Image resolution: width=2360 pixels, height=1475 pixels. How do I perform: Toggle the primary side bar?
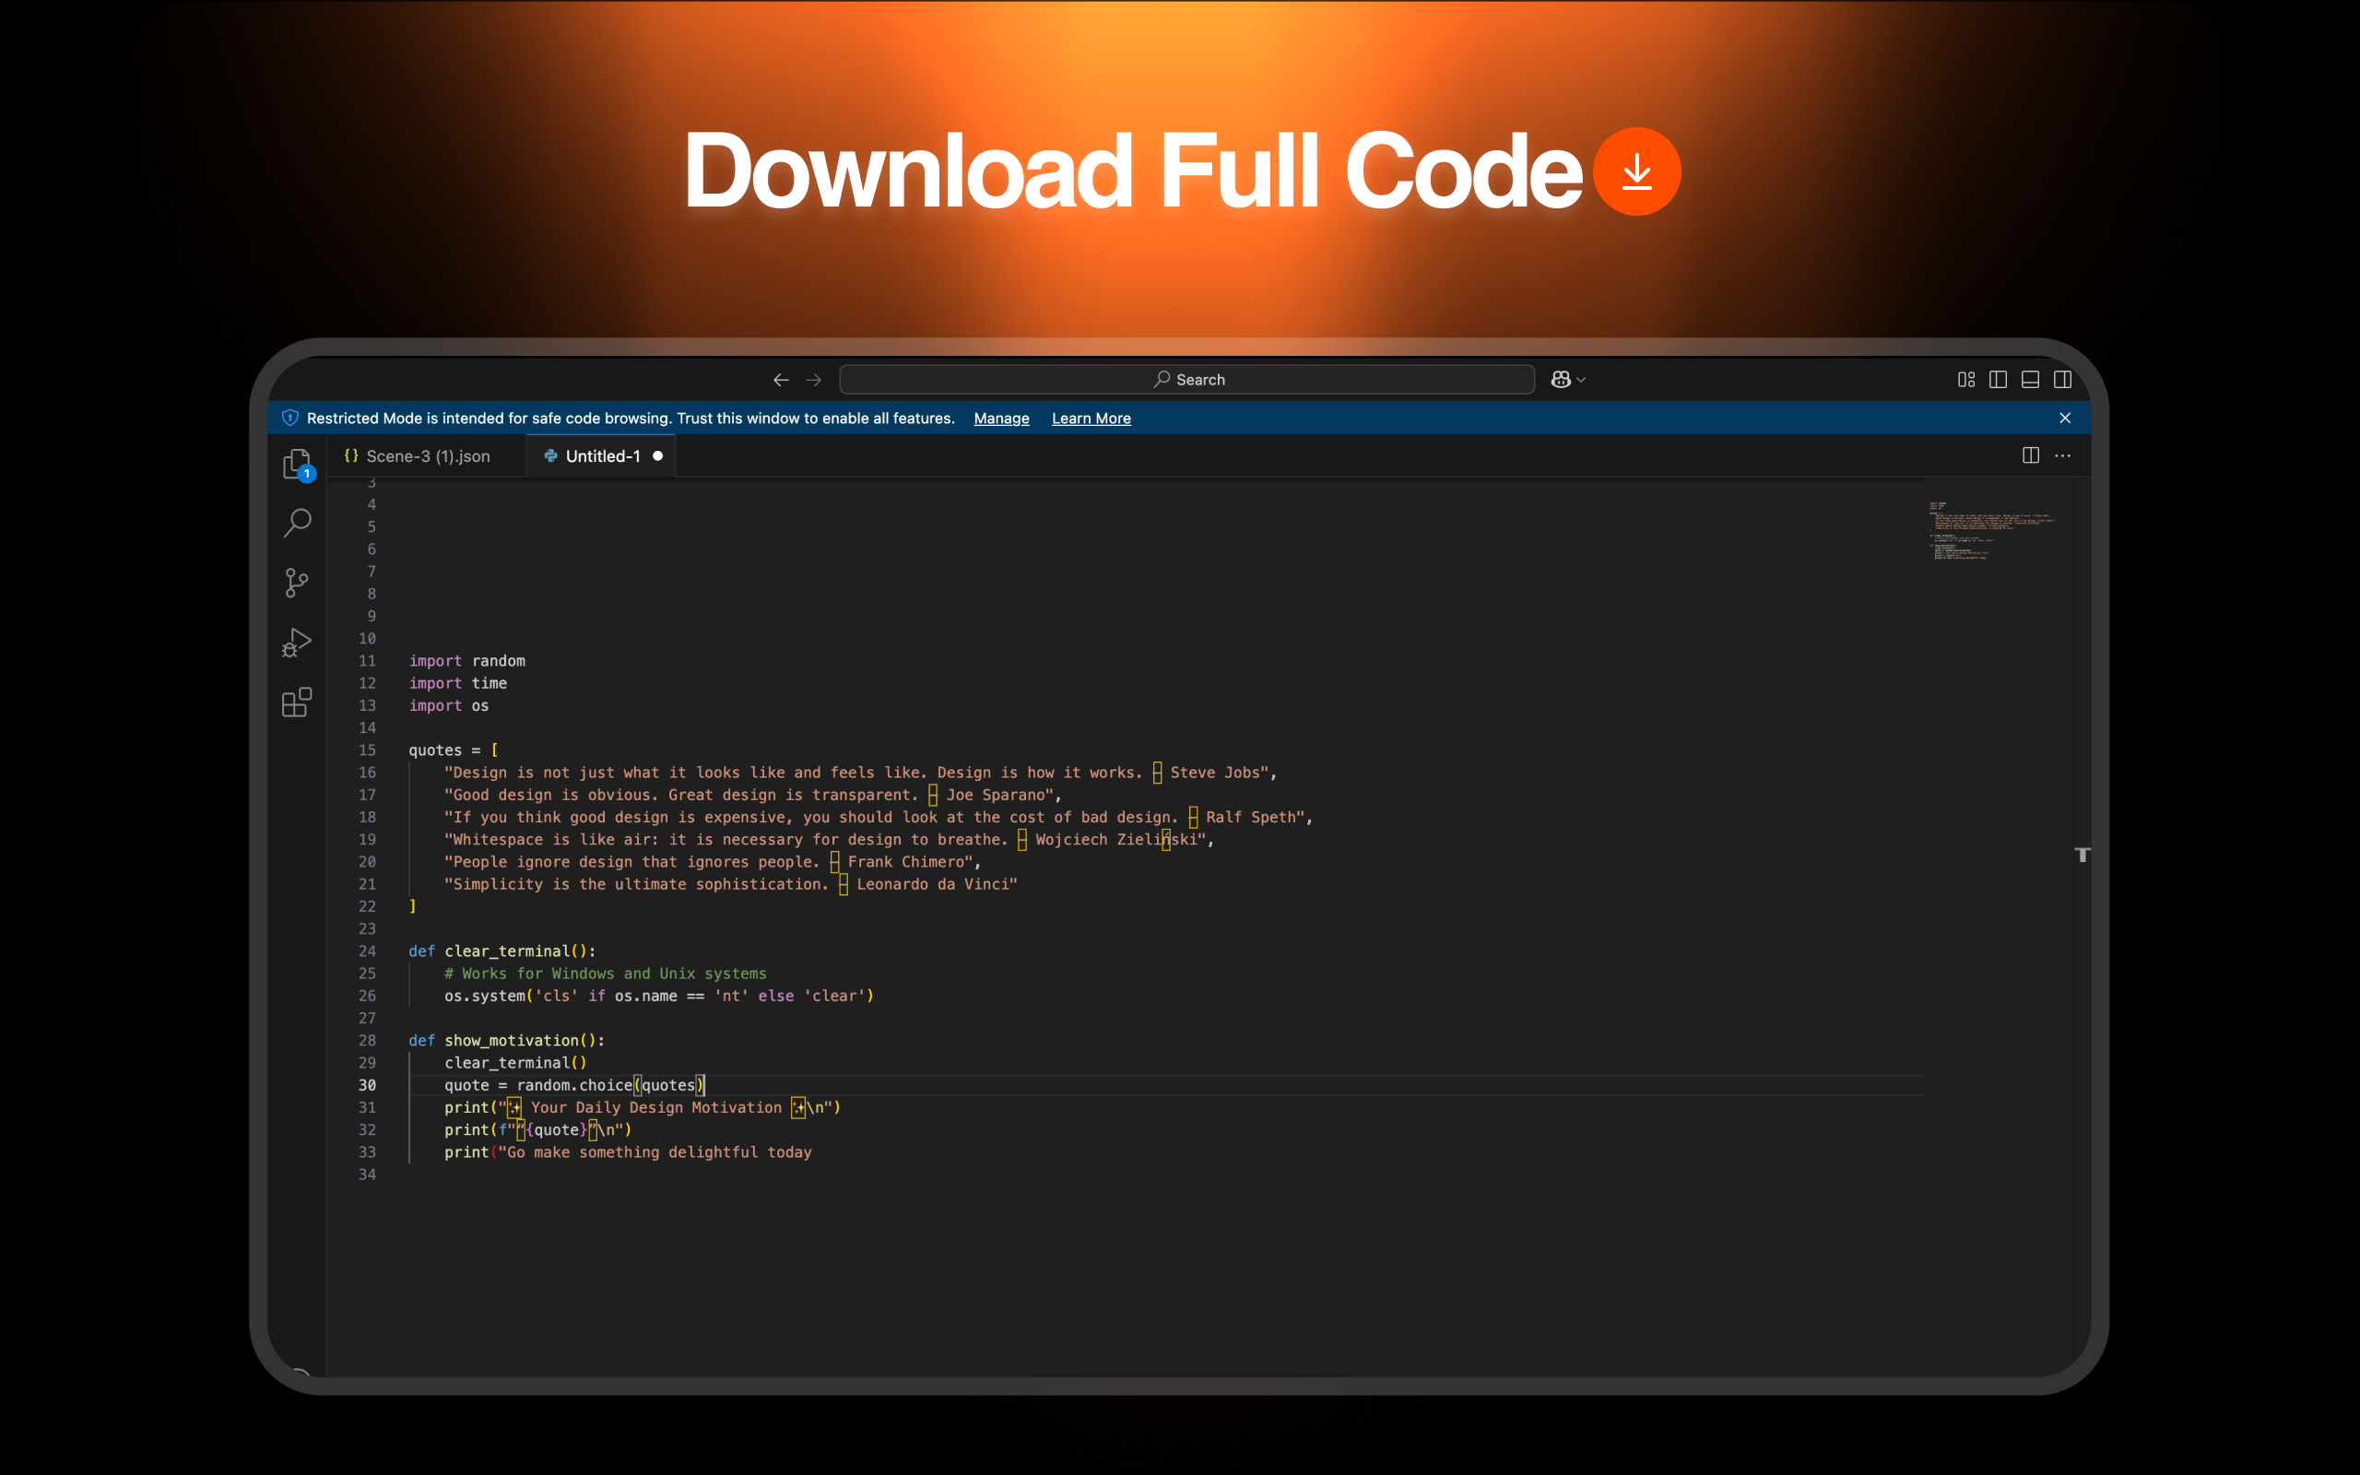click(1999, 380)
